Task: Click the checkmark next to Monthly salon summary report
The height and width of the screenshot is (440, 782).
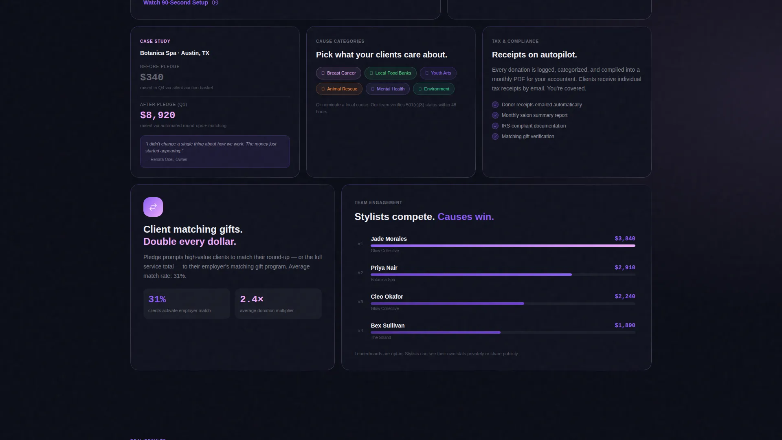Action: click(x=495, y=116)
